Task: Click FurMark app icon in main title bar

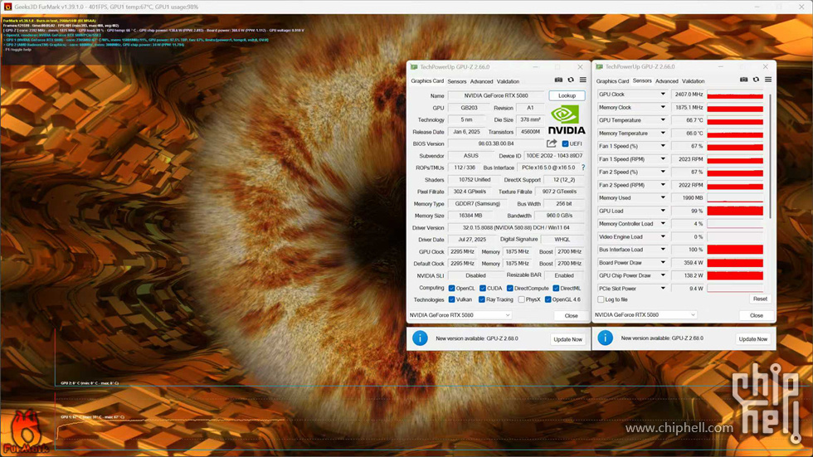Action: (x=7, y=7)
